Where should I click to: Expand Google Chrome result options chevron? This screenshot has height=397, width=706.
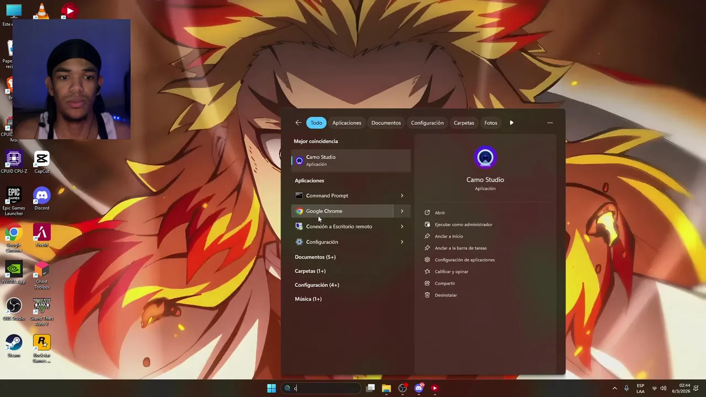pyautogui.click(x=402, y=211)
